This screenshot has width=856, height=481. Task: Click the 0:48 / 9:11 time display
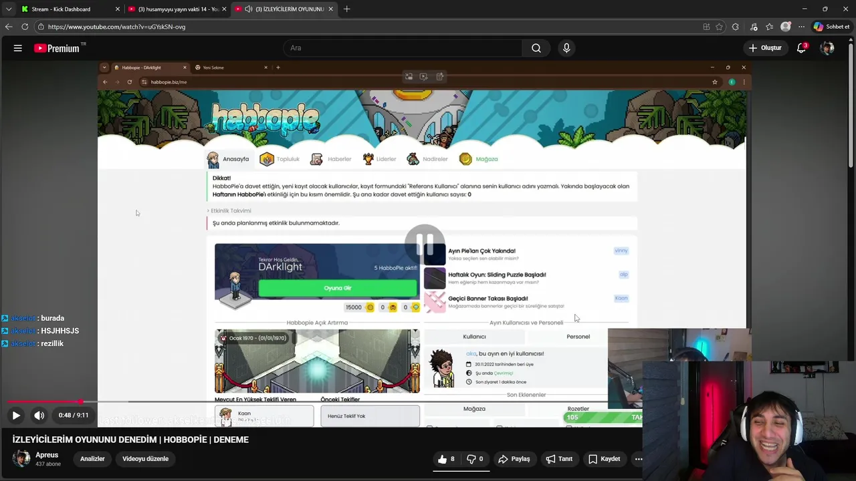[x=74, y=416]
